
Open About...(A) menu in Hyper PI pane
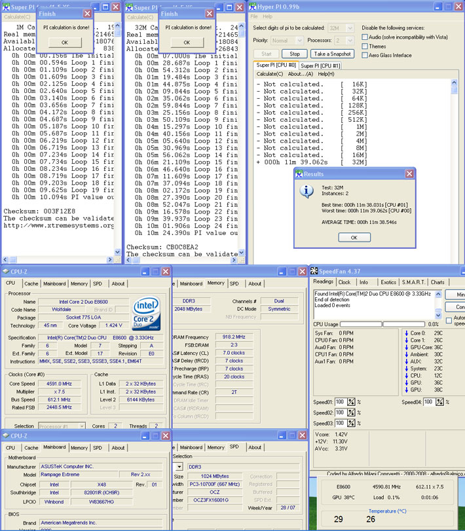click(x=301, y=74)
